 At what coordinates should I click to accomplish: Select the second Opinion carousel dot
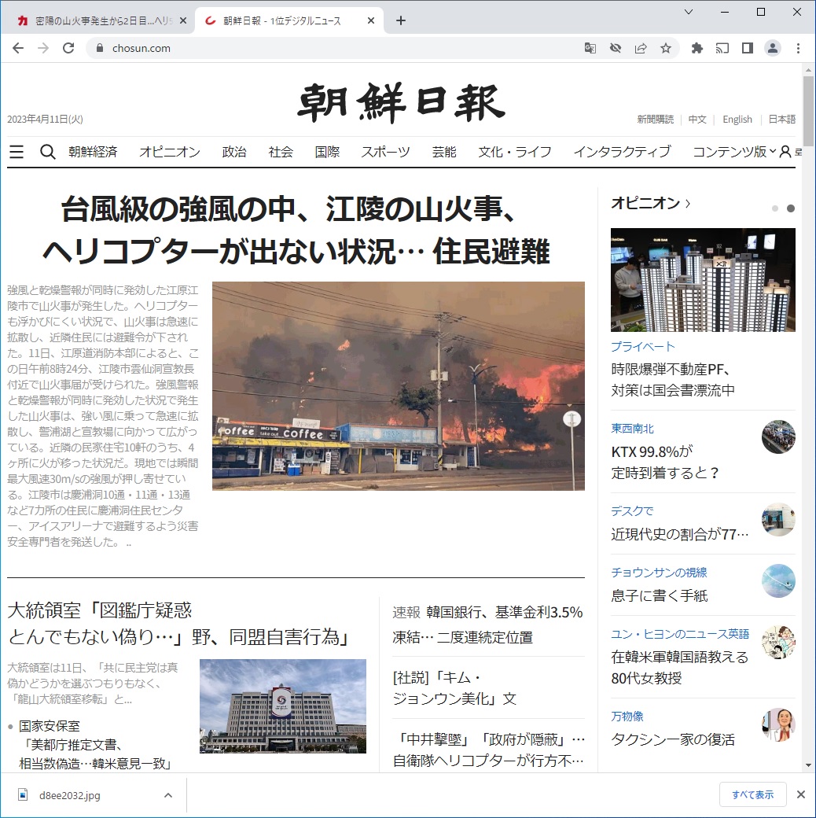(791, 208)
